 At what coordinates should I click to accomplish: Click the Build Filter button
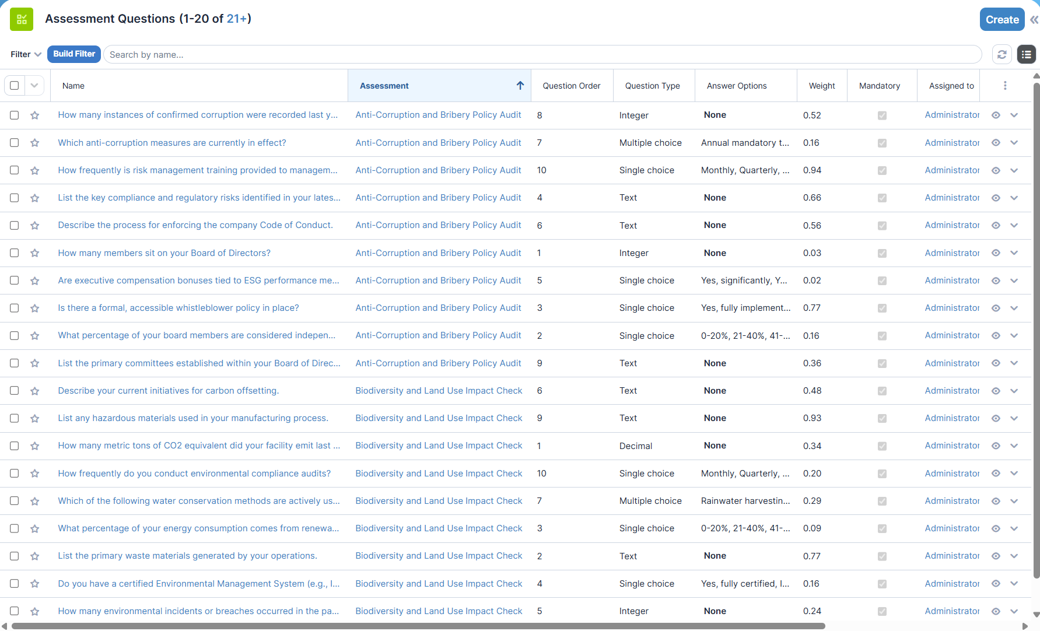(x=74, y=54)
